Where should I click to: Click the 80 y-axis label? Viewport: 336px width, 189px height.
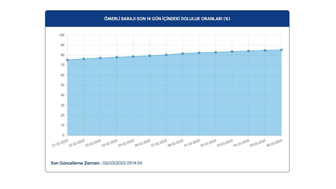[x=62, y=55]
